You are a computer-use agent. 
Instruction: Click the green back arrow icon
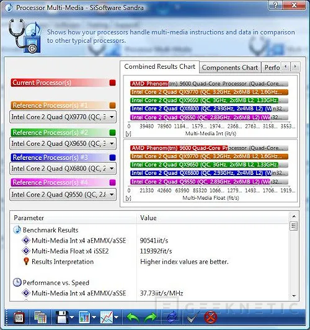tap(133, 318)
